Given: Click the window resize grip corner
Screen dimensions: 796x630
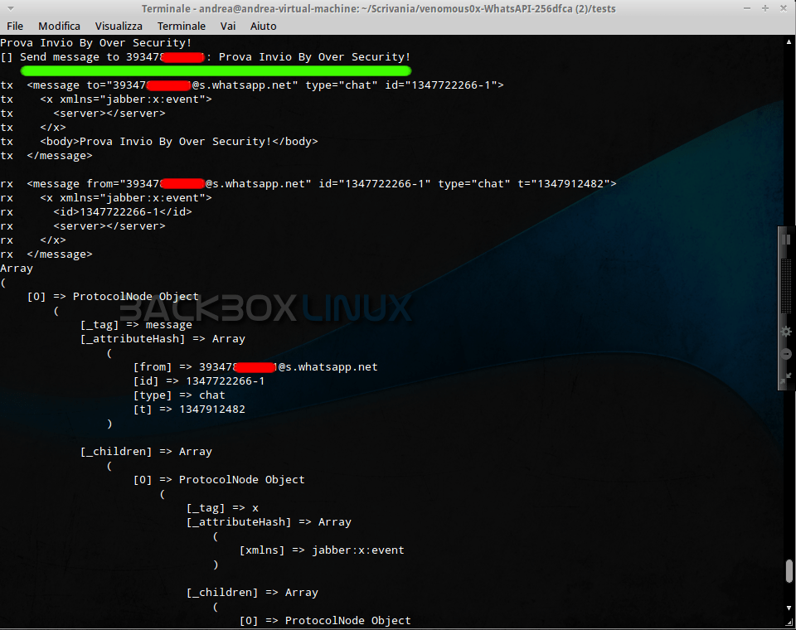Looking at the screenshot, I should coord(789,623).
